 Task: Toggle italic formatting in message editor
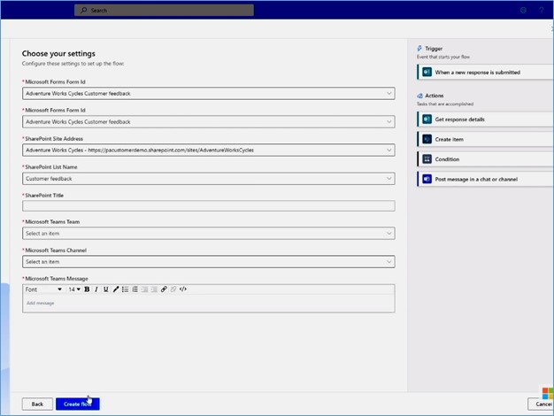coord(96,289)
